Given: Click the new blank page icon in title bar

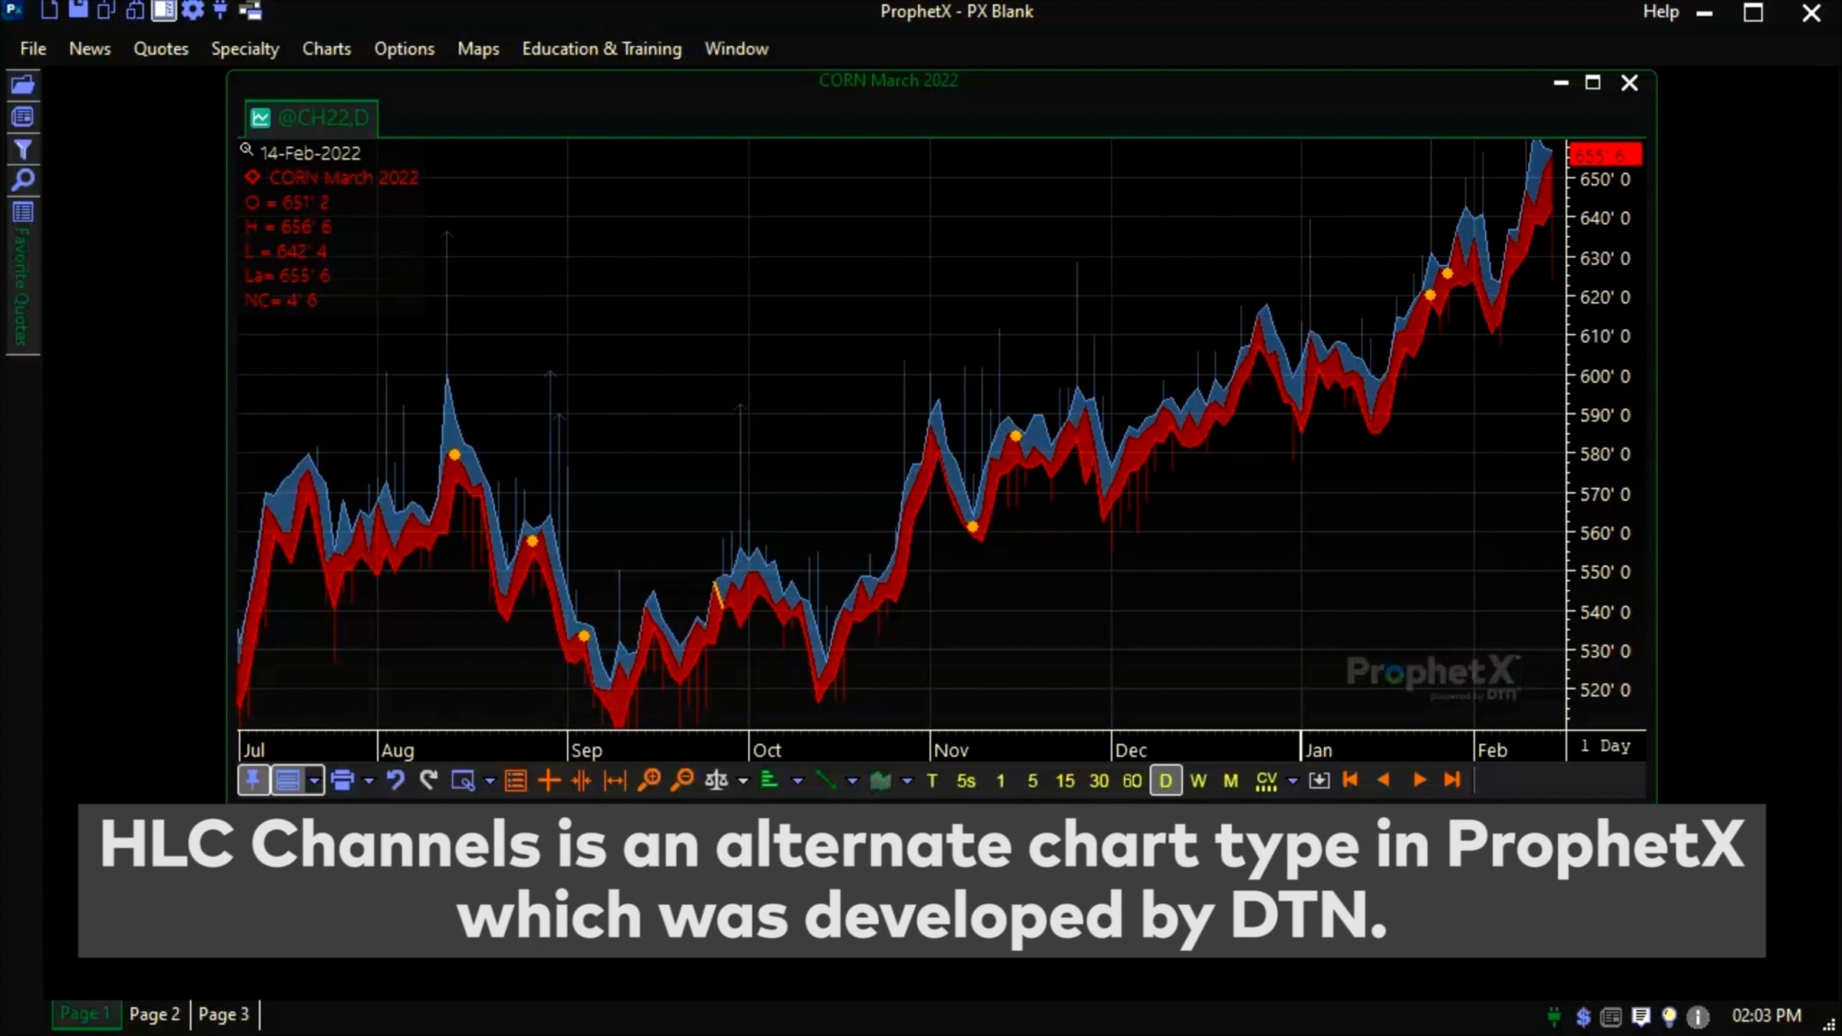Looking at the screenshot, I should click(x=49, y=10).
